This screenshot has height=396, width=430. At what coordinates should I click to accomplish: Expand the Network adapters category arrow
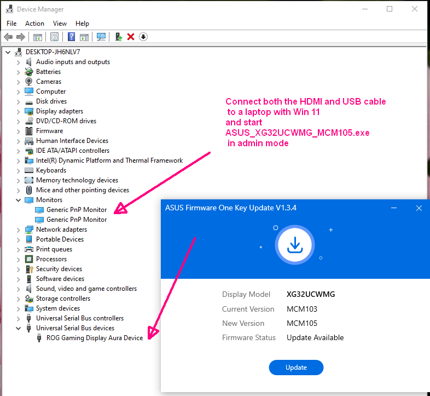18,230
